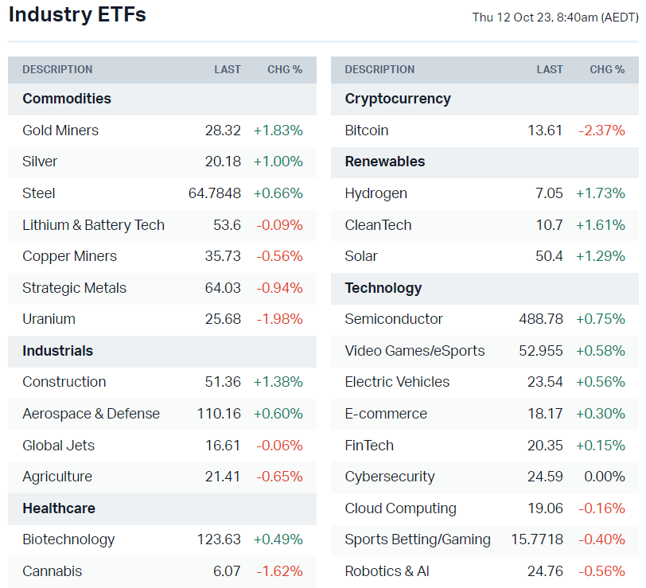This screenshot has height=588, width=646.
Task: Select the Hydrogen ETF row
Action: pyautogui.click(x=376, y=193)
